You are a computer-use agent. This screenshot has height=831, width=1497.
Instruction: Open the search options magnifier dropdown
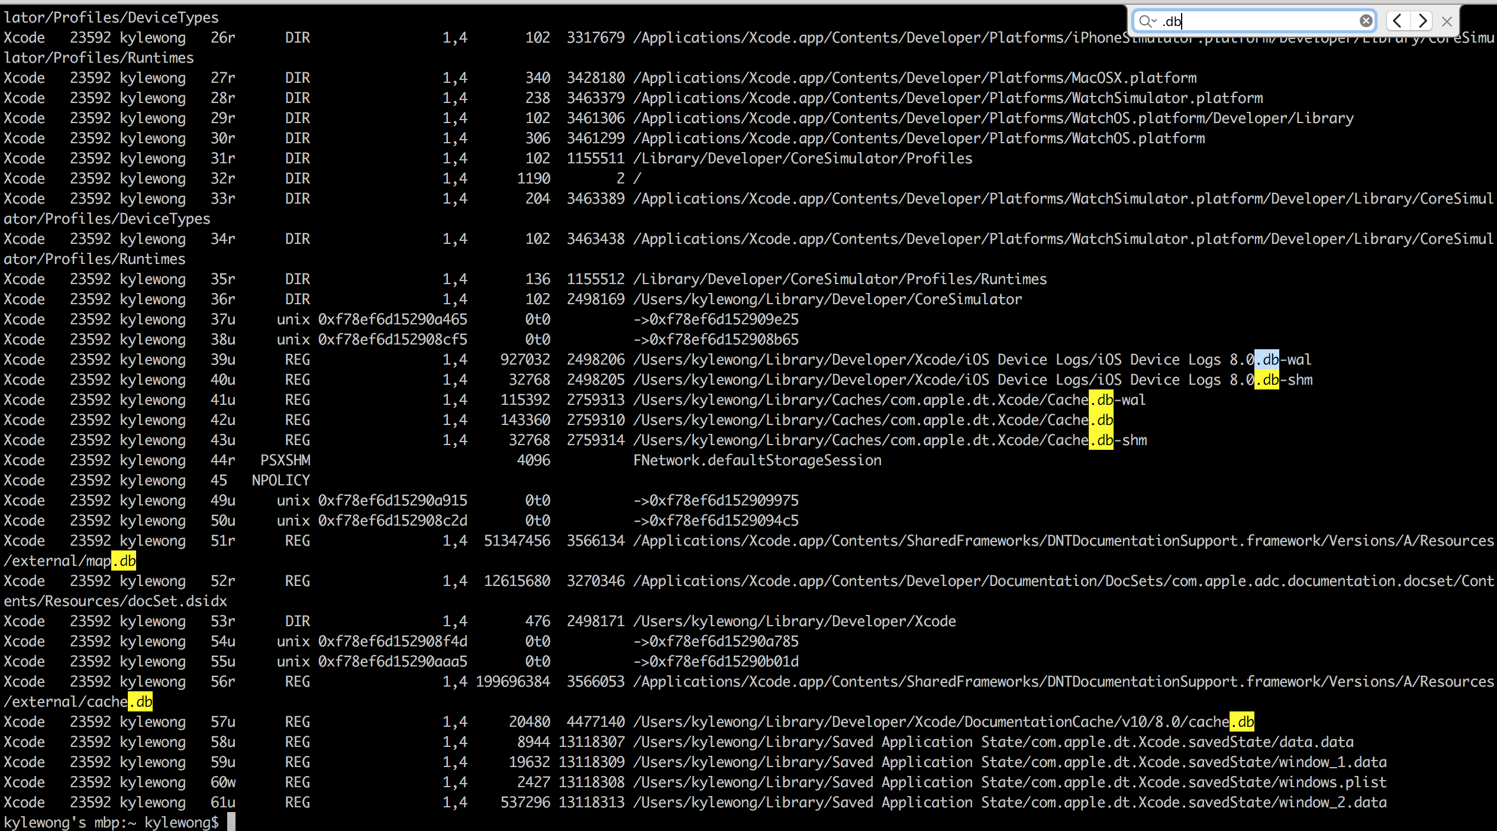(x=1147, y=21)
